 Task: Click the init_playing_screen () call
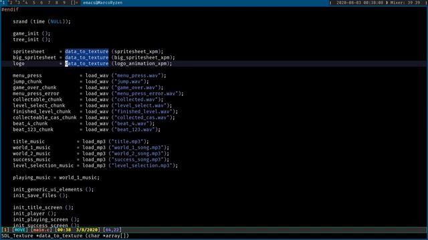click(46, 219)
